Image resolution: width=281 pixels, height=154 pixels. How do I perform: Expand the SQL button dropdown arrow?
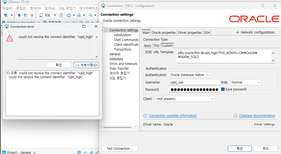point(55,15)
